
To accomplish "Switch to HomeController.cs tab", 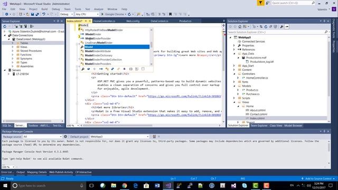I will tap(105, 21).
